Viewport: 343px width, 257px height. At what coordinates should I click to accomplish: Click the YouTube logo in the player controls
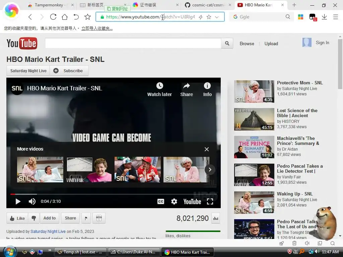point(192,201)
